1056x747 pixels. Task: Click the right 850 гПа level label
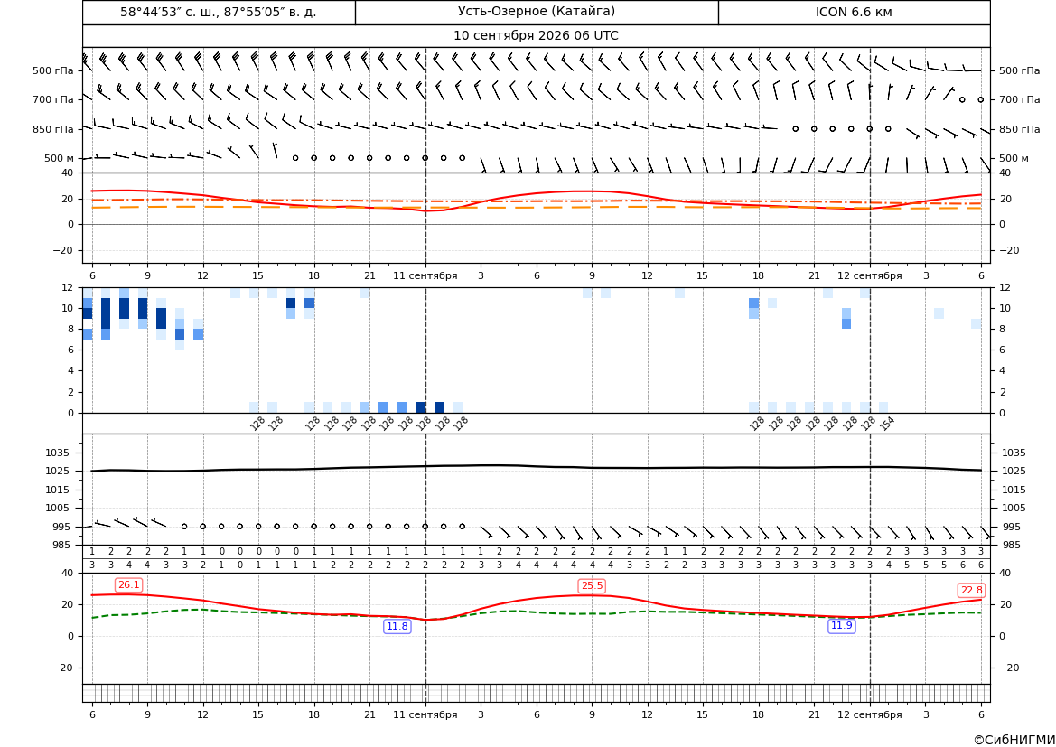(1020, 129)
